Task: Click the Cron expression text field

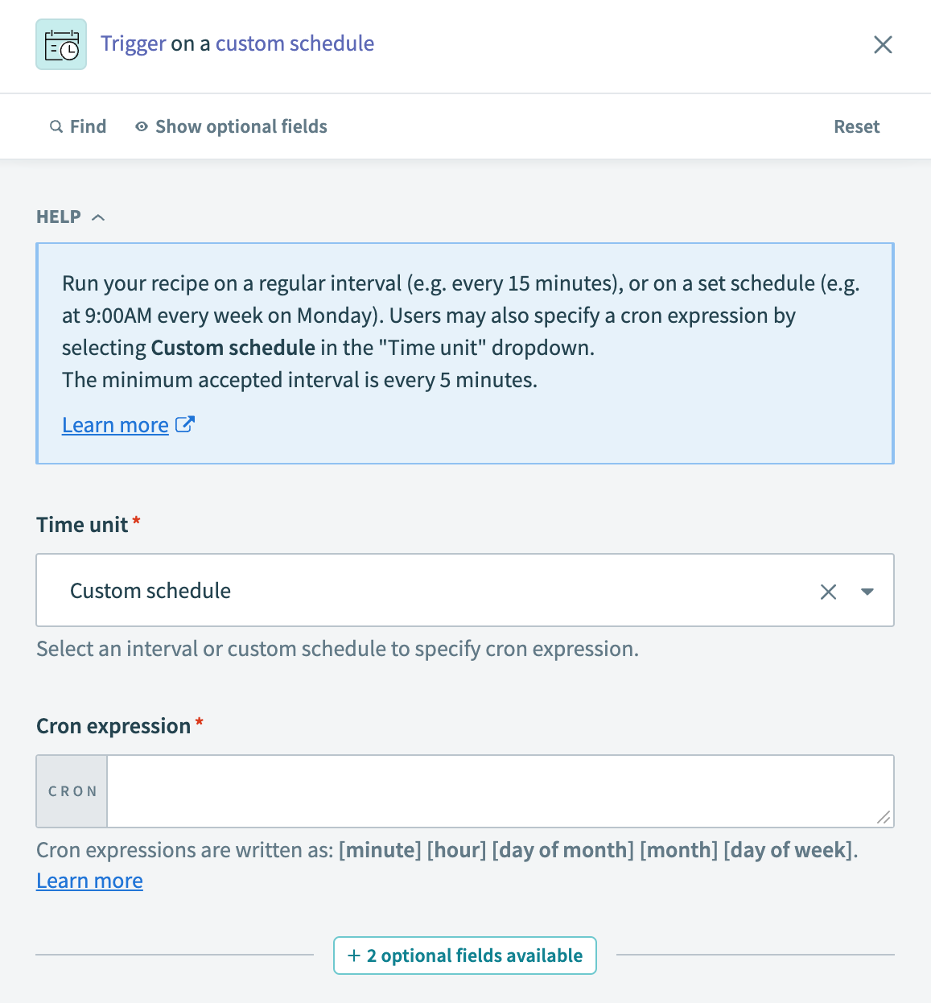Action: tap(491, 791)
